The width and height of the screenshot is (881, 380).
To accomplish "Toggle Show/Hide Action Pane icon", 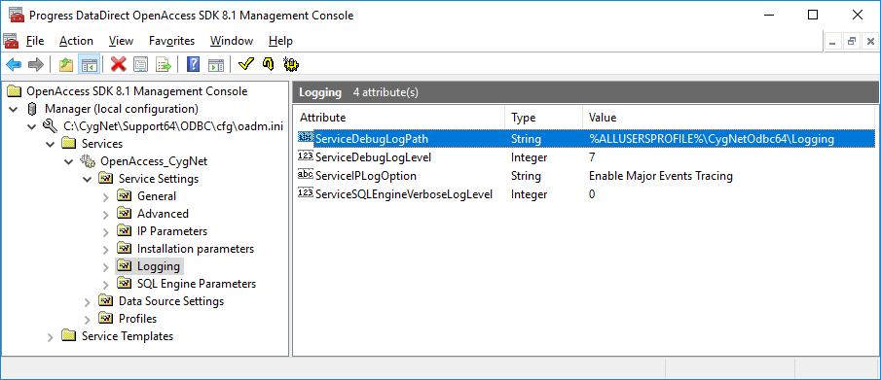I will point(215,64).
